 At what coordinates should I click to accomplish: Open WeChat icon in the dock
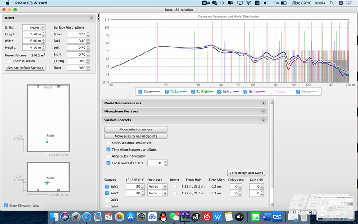pos(174,217)
